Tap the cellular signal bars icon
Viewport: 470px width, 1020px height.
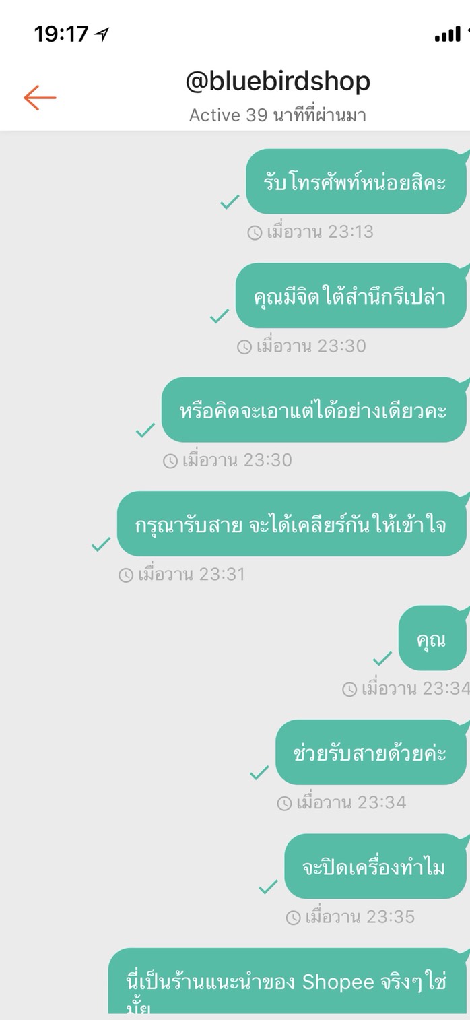coord(448,34)
